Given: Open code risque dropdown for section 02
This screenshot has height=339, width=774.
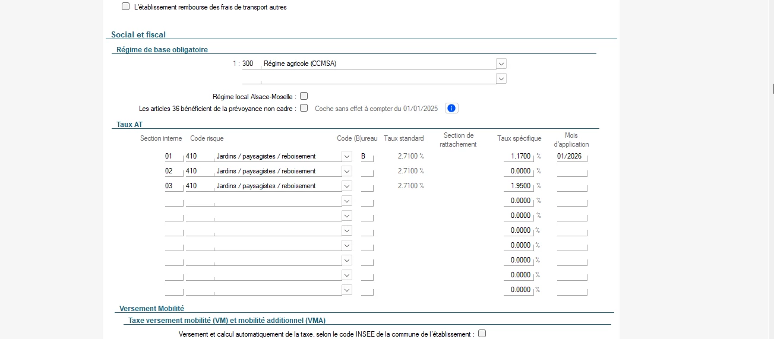Looking at the screenshot, I should point(347,171).
